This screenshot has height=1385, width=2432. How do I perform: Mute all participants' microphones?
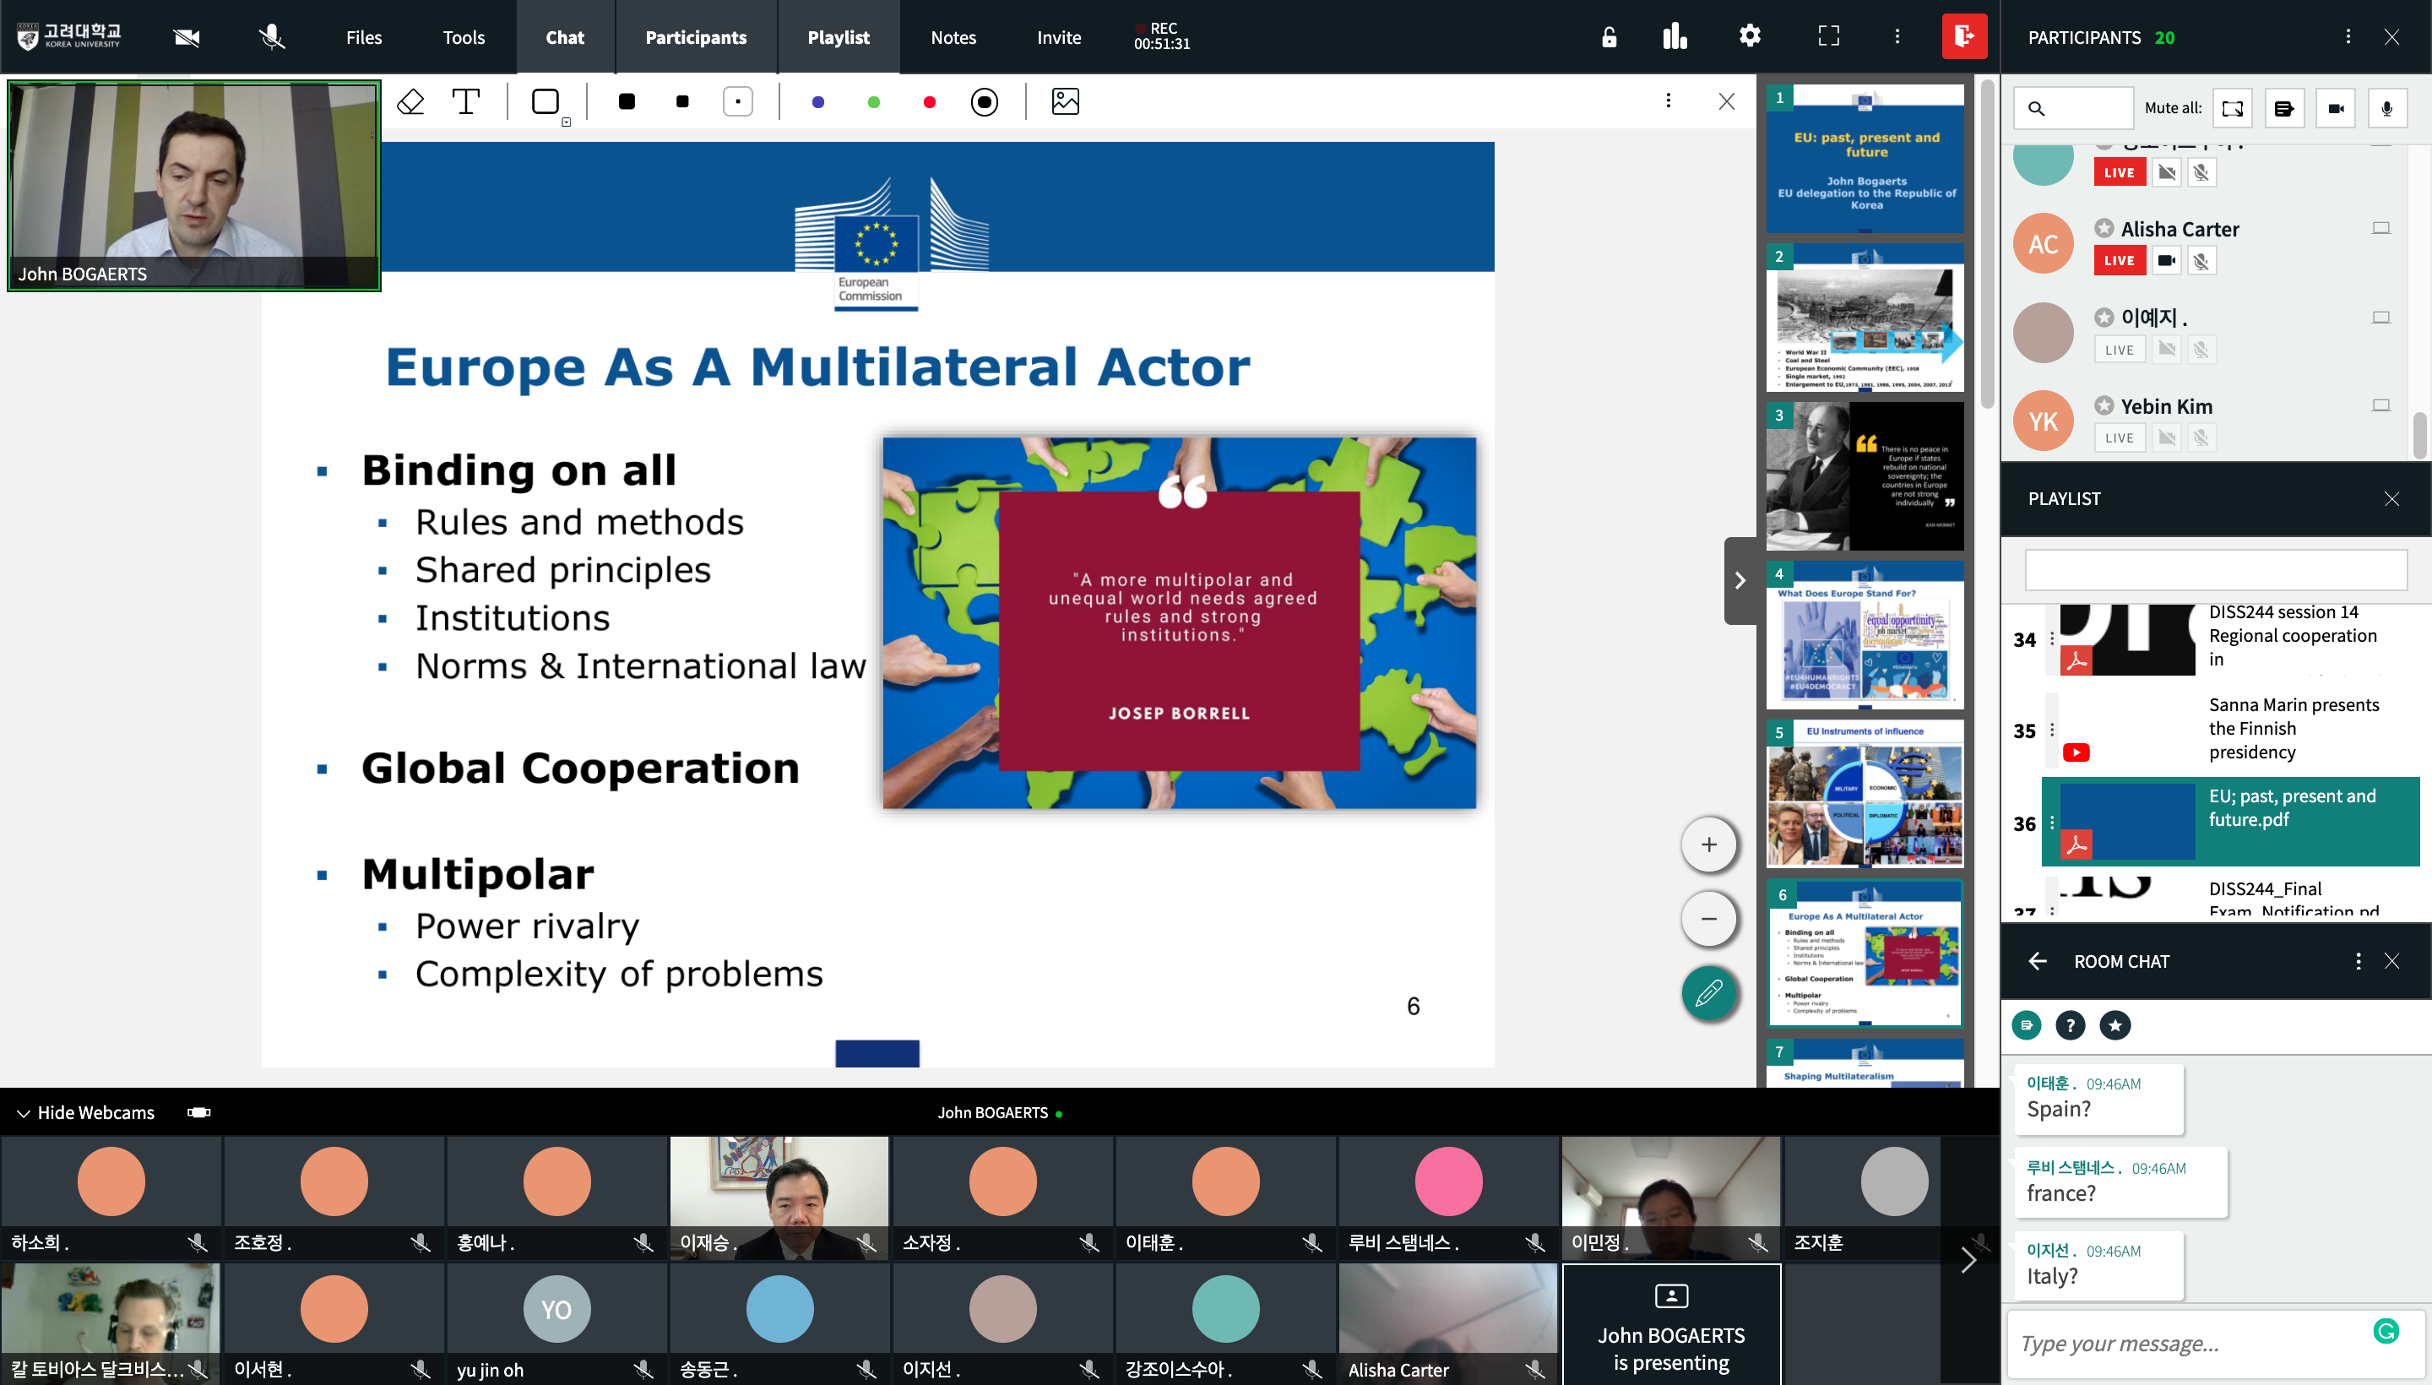click(x=2386, y=108)
